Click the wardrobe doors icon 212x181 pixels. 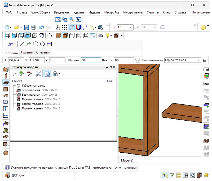click(6, 130)
